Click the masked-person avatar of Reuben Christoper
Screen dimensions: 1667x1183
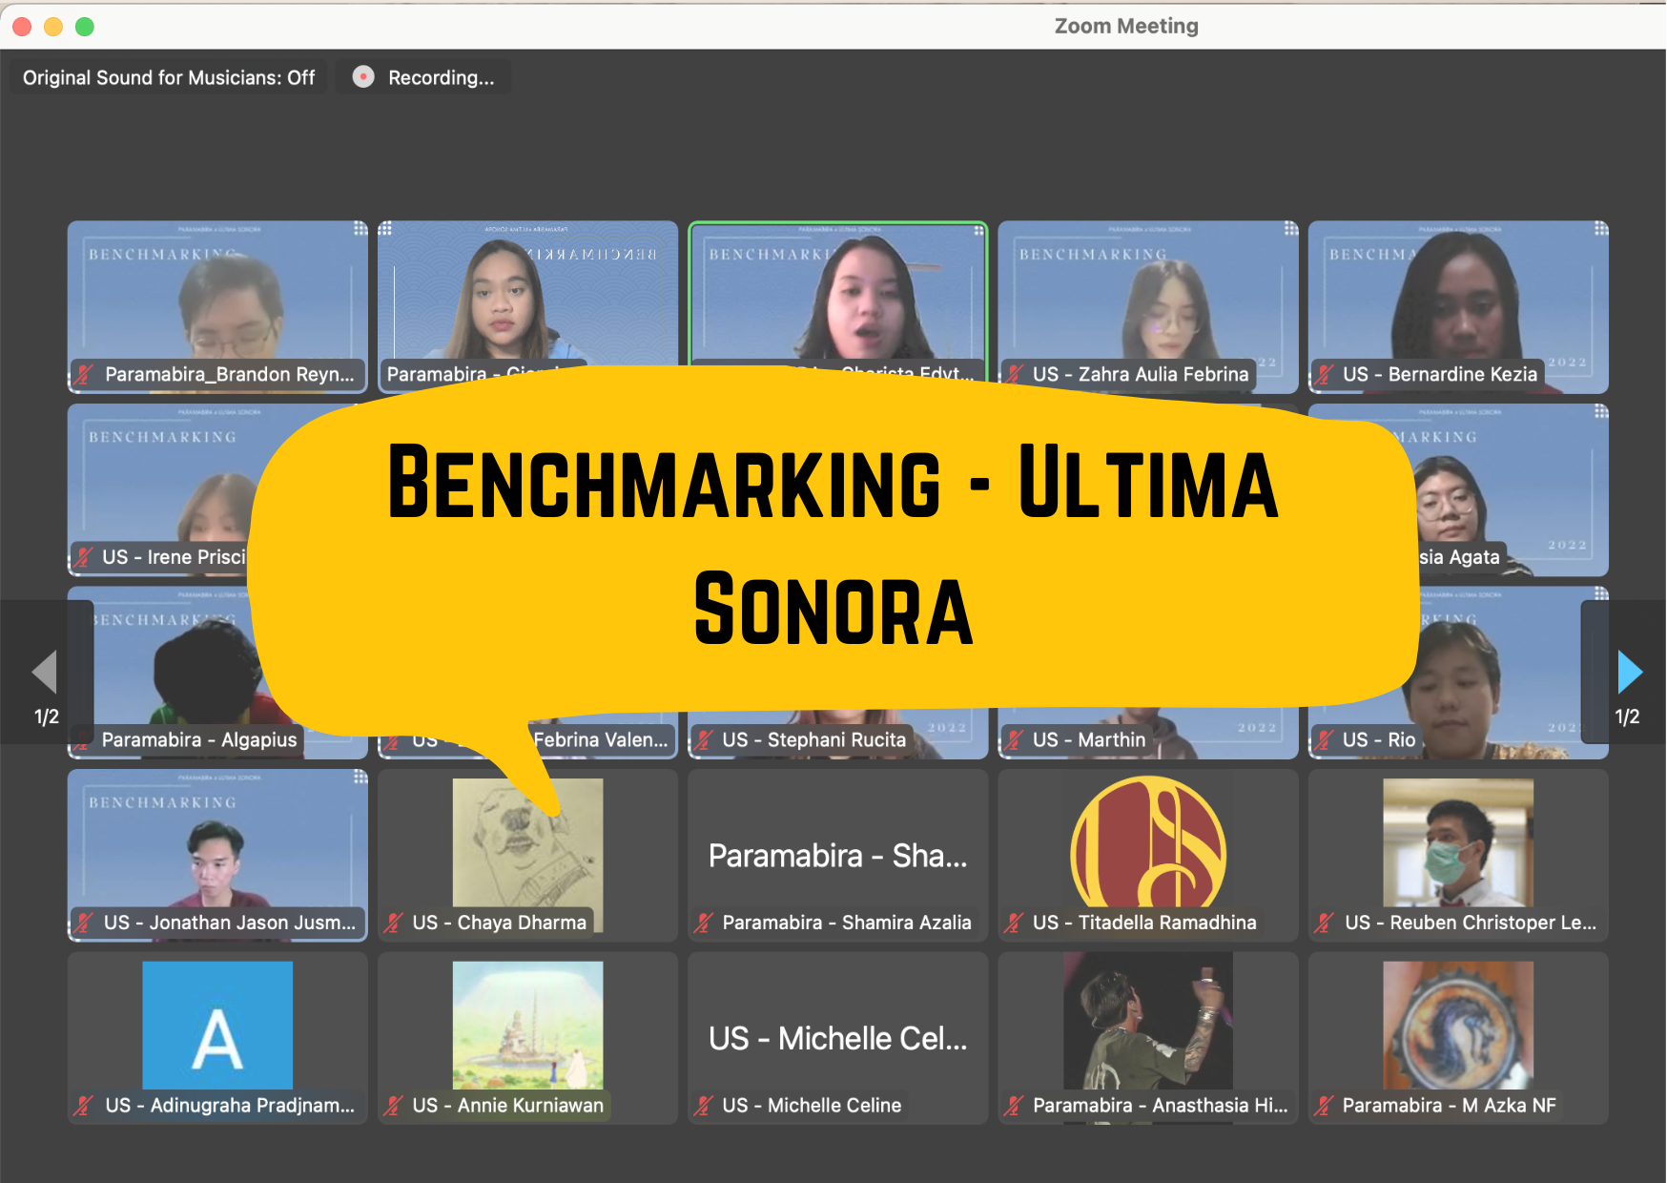pos(1458,842)
